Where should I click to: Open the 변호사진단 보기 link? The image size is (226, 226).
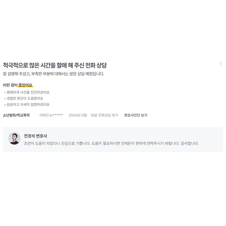136,115
